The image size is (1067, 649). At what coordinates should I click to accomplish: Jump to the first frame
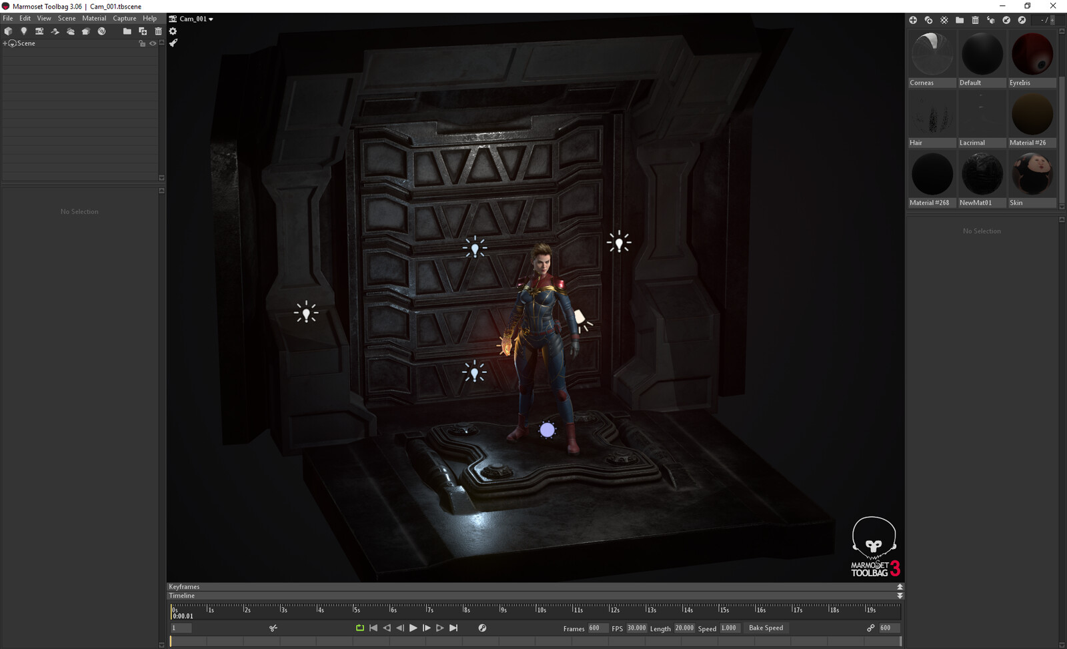tap(373, 628)
